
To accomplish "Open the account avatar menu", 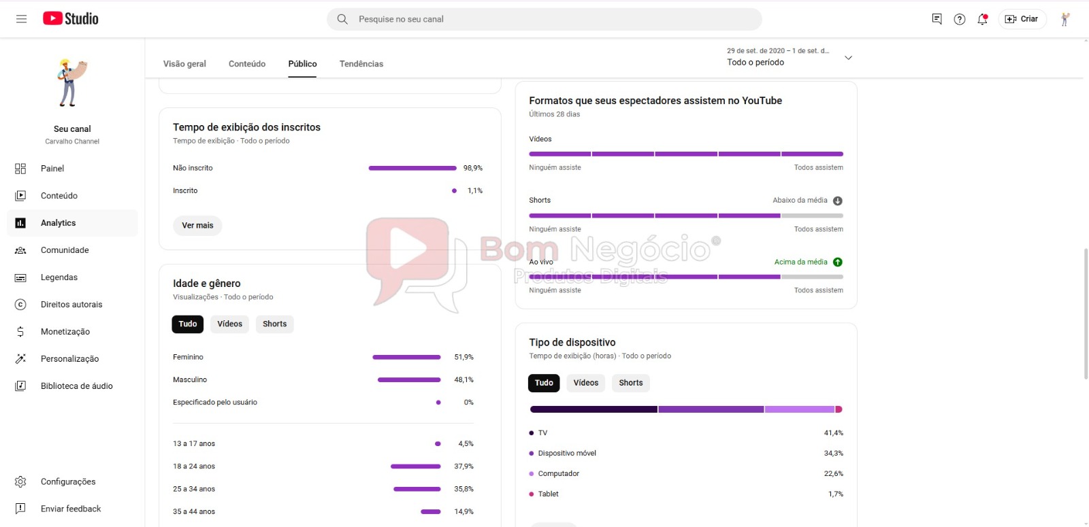I will [x=1065, y=19].
